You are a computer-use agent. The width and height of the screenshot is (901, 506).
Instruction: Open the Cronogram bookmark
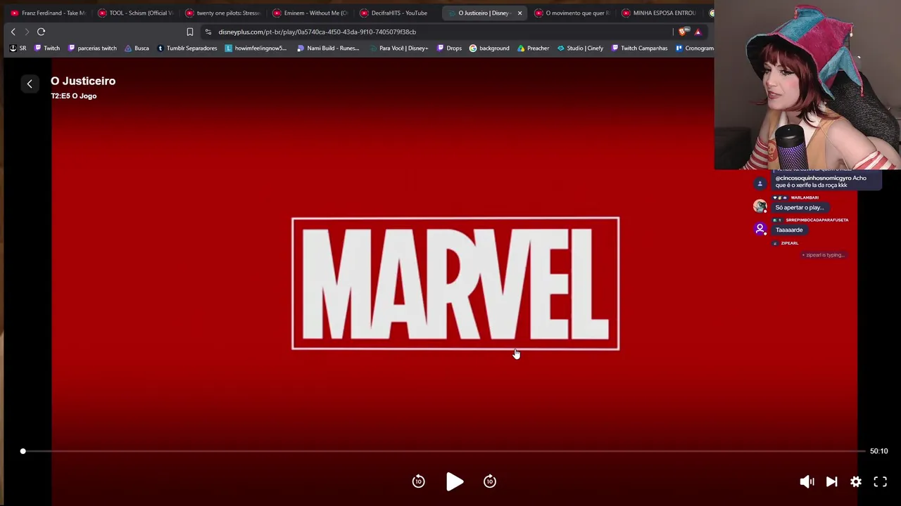[x=694, y=48]
